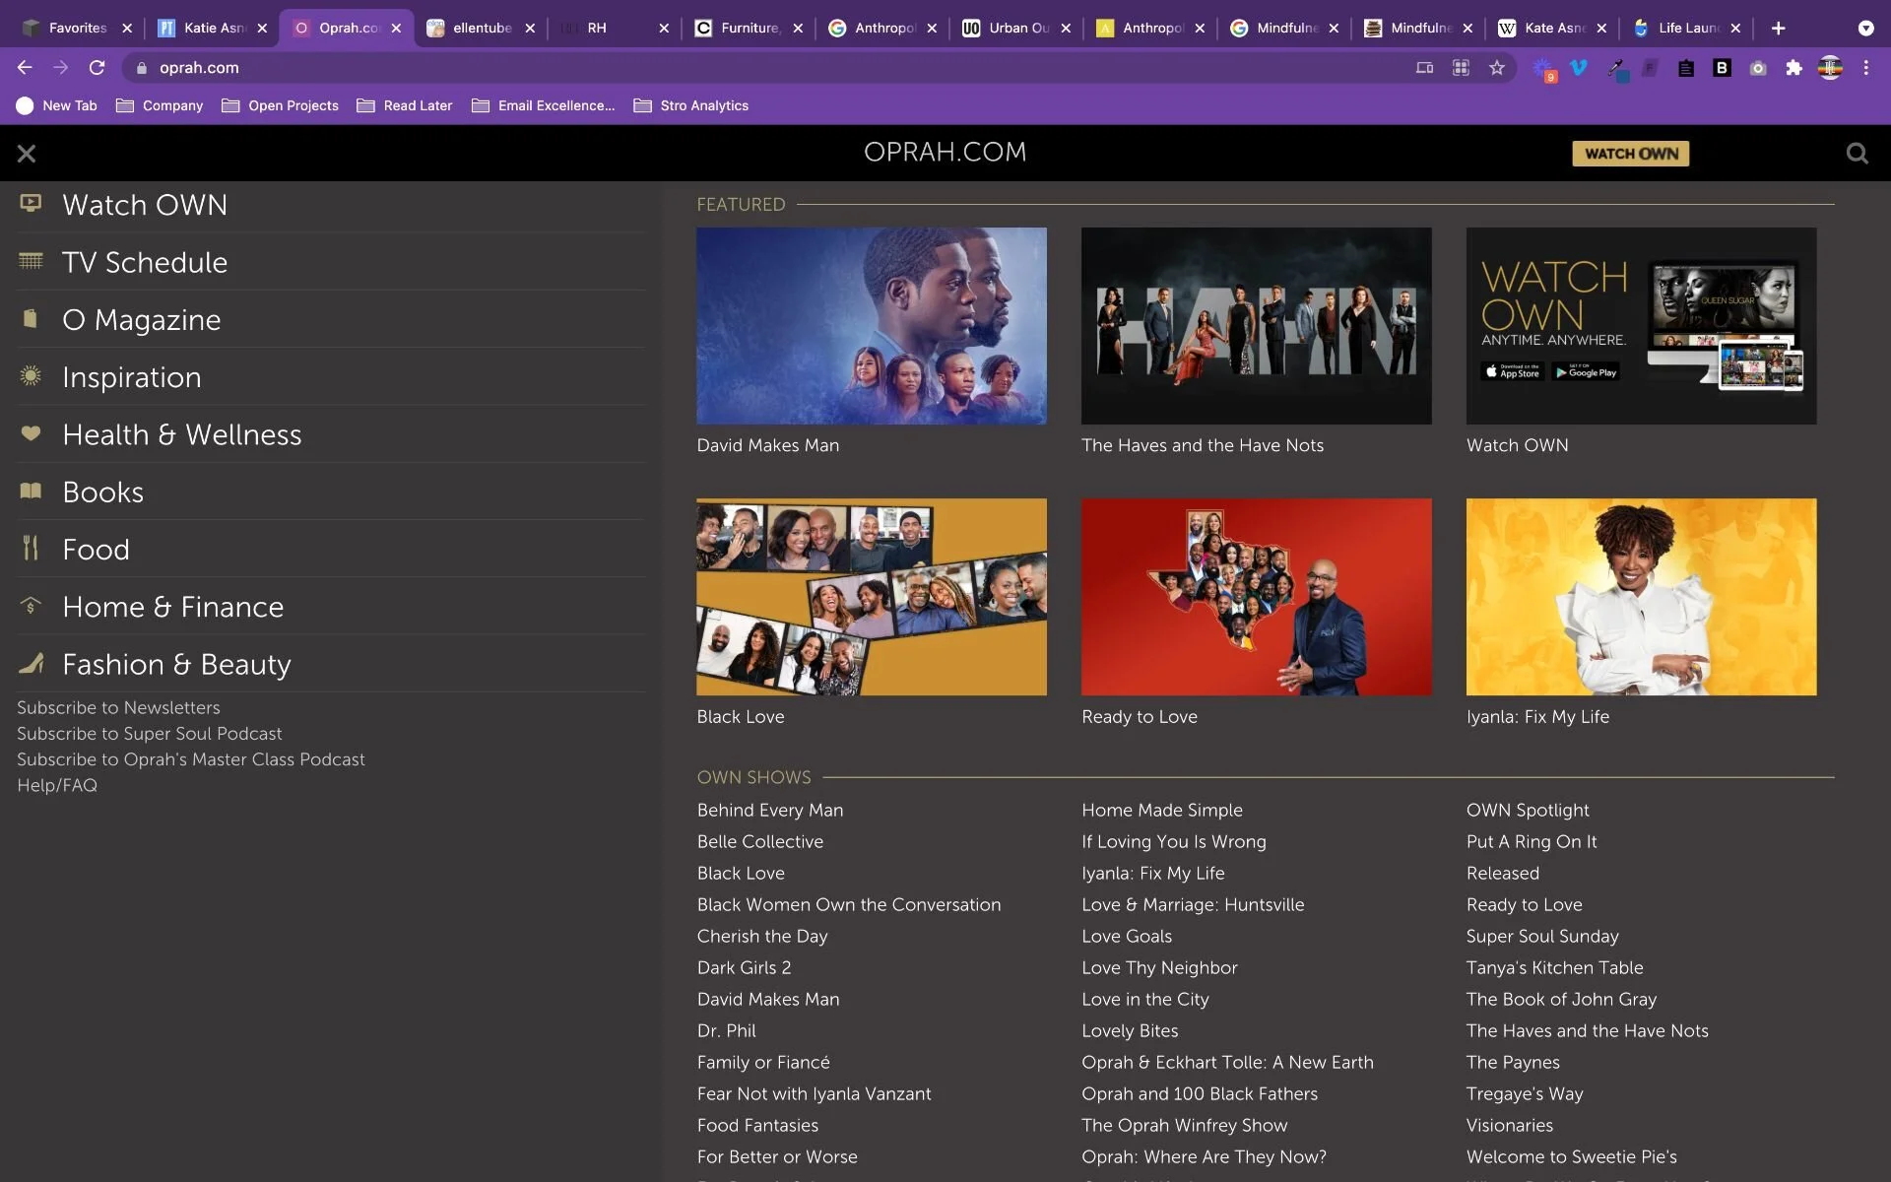Click the Watch OWN TV icon
This screenshot has width=1891, height=1182.
(x=31, y=203)
